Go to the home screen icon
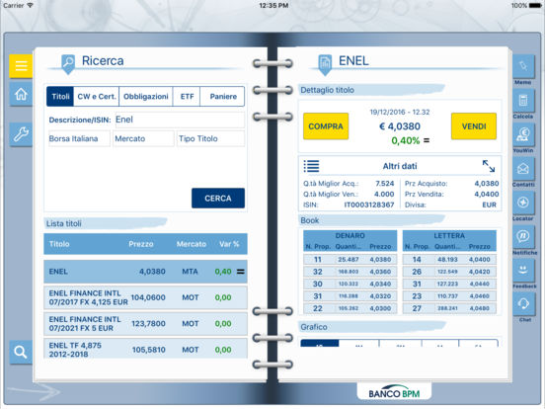Viewport: 545px width, 409px height. (21, 94)
